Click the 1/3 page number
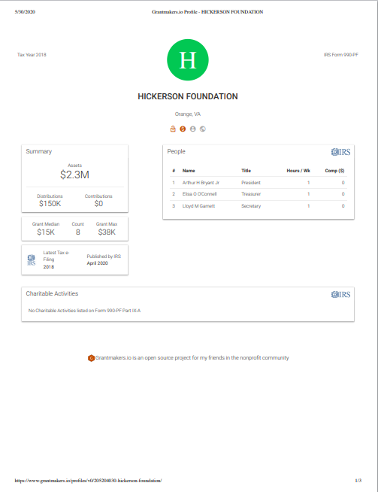Screen dimensions: 378x492 pos(358,481)
